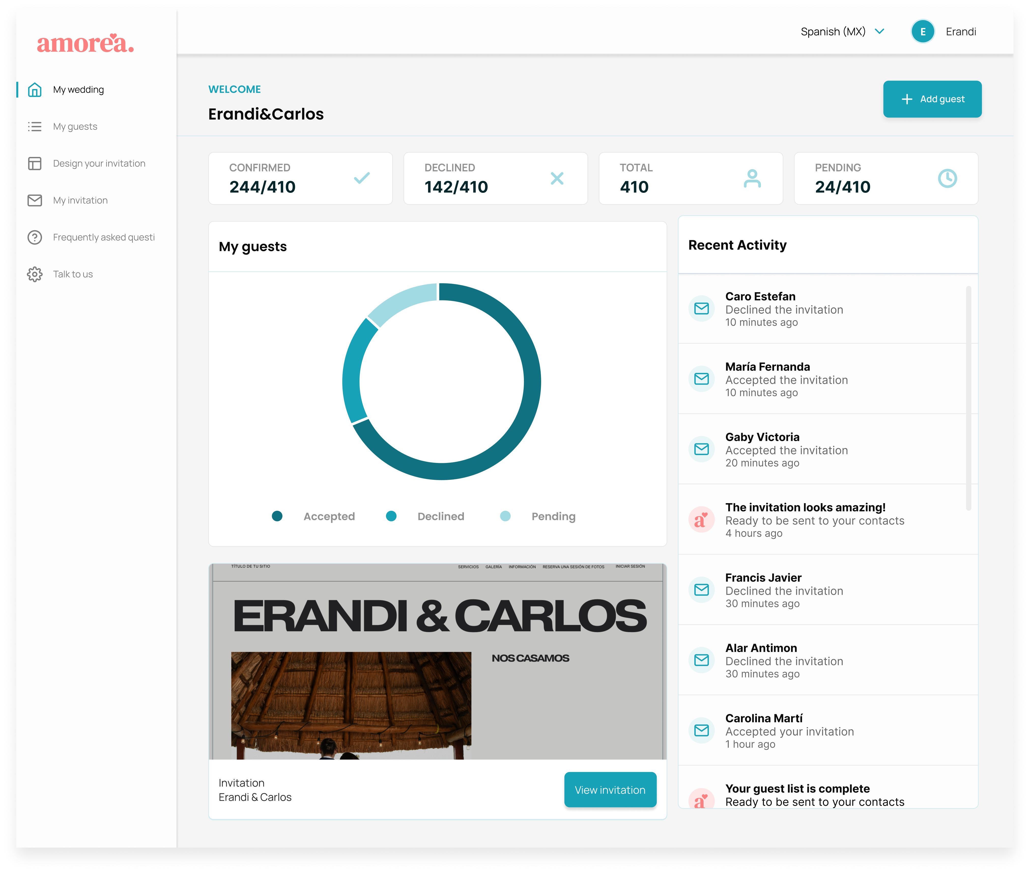Viewport: 1030px width, 872px height.
Task: Click the 'Declined' legend label
Action: pos(441,517)
